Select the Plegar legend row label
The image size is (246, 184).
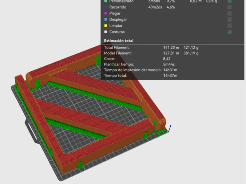115,14
